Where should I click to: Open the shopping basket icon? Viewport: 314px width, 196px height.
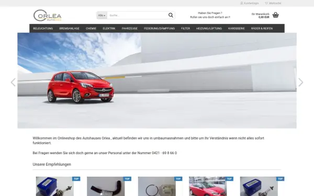[276, 15]
